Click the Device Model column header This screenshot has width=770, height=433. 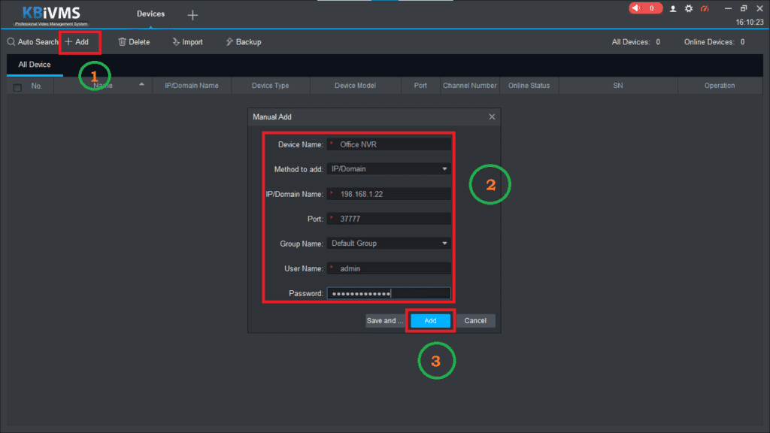click(355, 86)
